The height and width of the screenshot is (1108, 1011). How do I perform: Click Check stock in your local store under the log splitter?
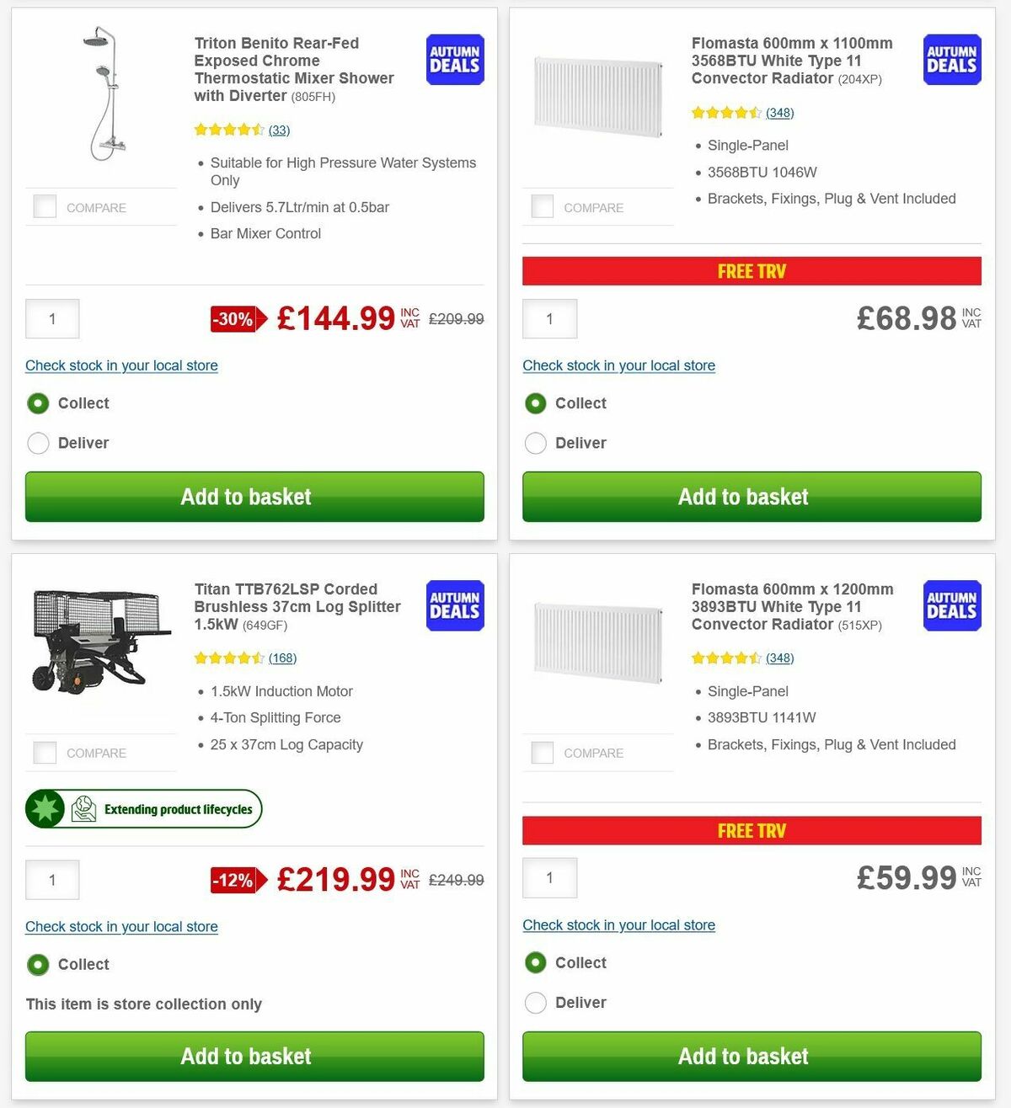(120, 926)
